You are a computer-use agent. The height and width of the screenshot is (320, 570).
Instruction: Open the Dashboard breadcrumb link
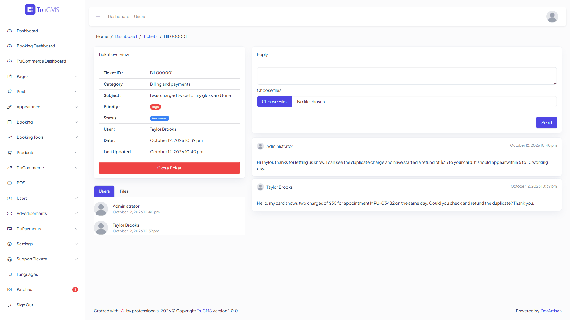(x=126, y=36)
